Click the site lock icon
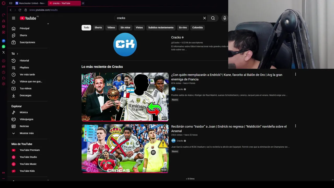The width and height of the screenshot is (334, 188). pos(26,10)
